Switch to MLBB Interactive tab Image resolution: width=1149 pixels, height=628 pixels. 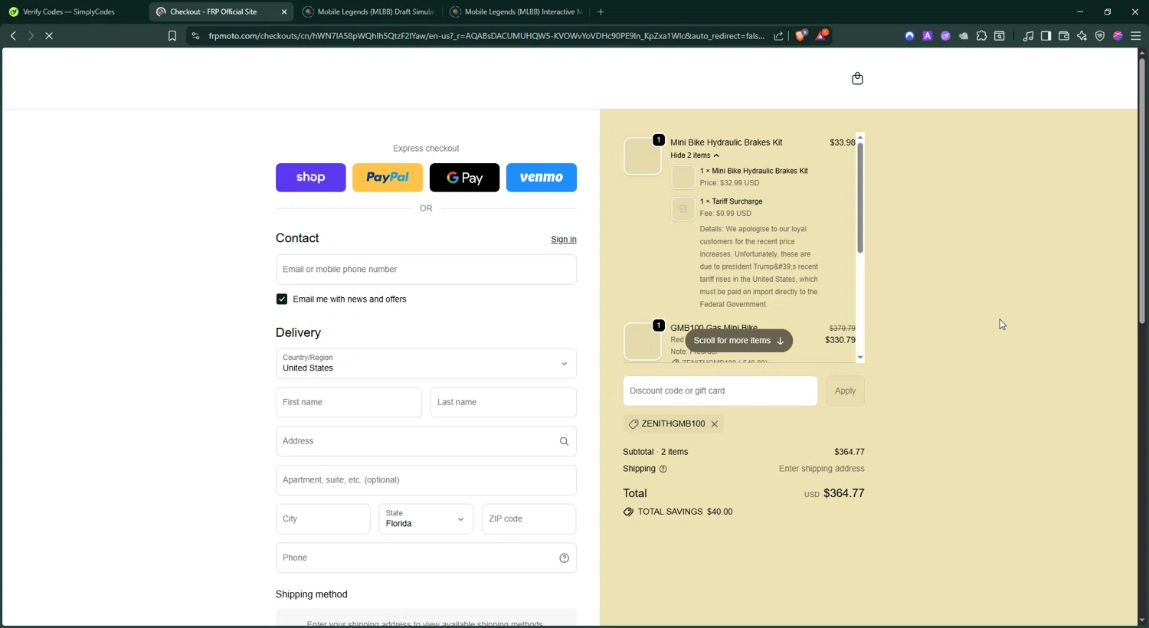point(517,11)
